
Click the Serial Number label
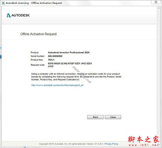click(38, 56)
